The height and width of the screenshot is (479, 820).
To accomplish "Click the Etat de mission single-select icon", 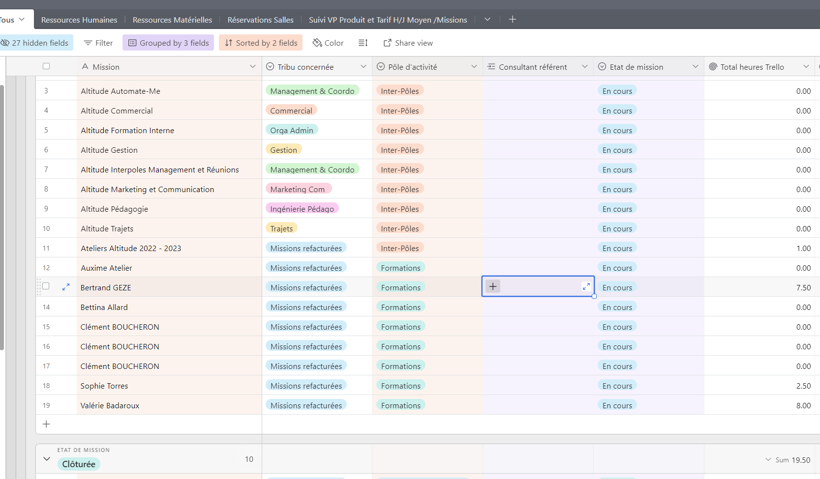I will tap(602, 66).
